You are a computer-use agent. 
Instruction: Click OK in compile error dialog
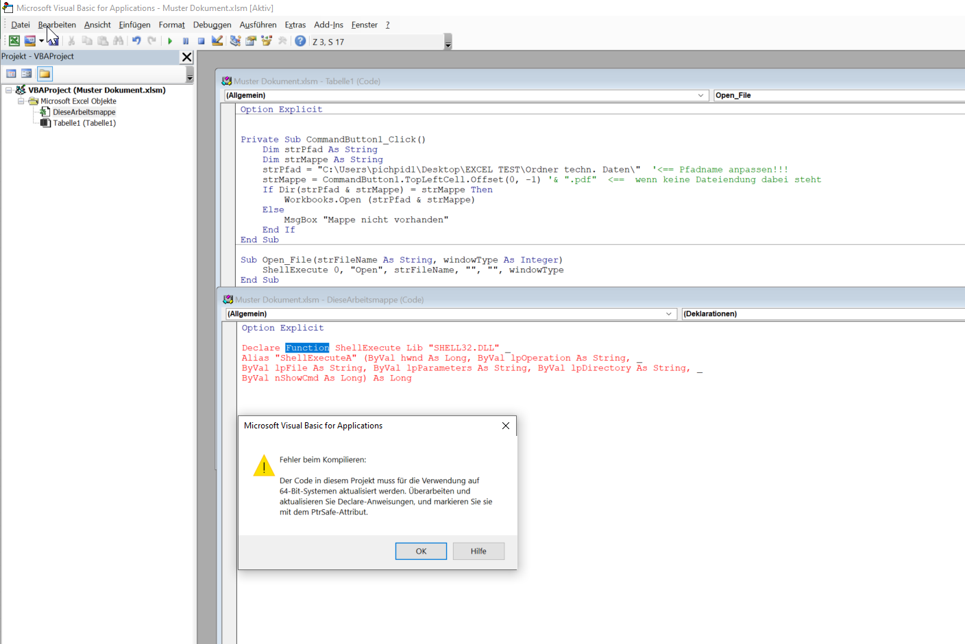coord(421,551)
